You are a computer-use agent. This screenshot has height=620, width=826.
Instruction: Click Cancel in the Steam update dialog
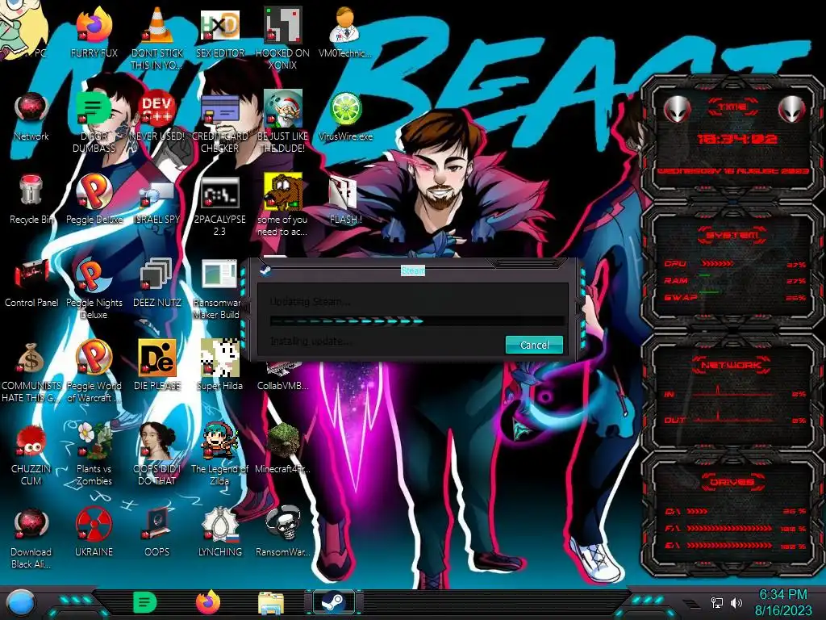[x=534, y=345]
